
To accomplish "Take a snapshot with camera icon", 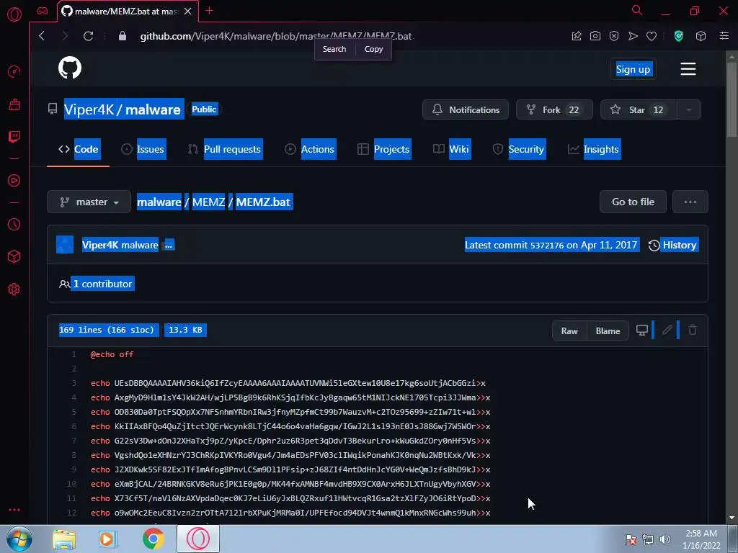I will 595,36.
